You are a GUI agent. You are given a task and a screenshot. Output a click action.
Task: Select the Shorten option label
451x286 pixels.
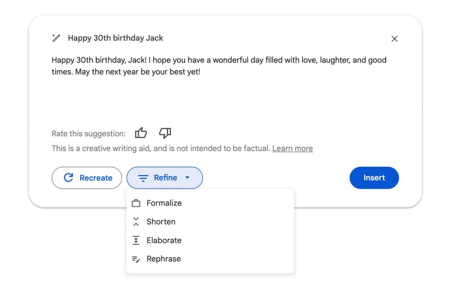click(161, 222)
